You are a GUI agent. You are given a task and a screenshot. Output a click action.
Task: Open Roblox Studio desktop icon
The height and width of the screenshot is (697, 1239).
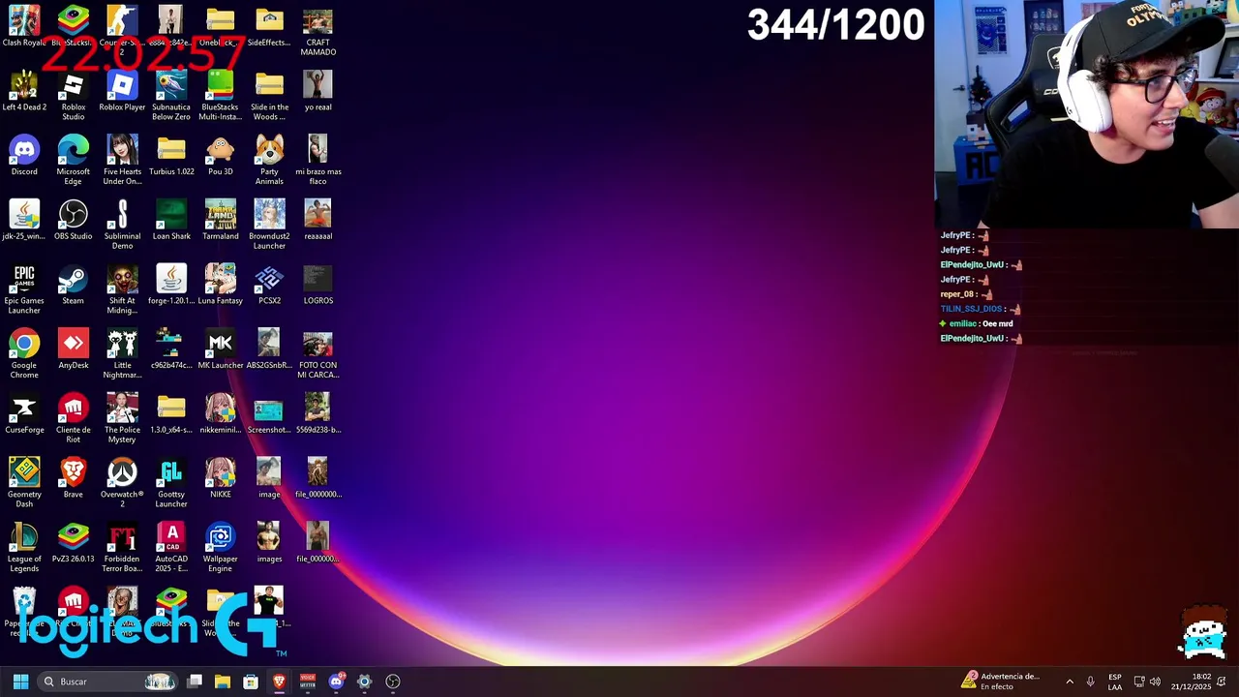tap(74, 96)
